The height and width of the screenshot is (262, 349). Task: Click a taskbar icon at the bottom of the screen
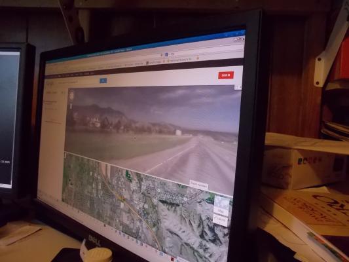click(x=137, y=242)
